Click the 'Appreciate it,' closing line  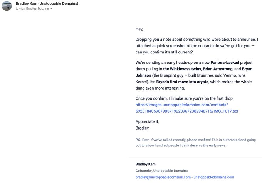147,121
